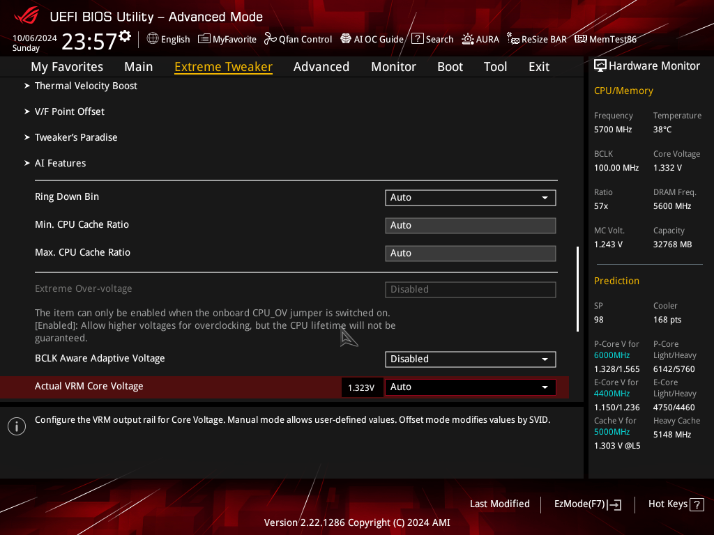The height and width of the screenshot is (535, 714).
Task: Switch to Boot tab
Action: [x=450, y=67]
